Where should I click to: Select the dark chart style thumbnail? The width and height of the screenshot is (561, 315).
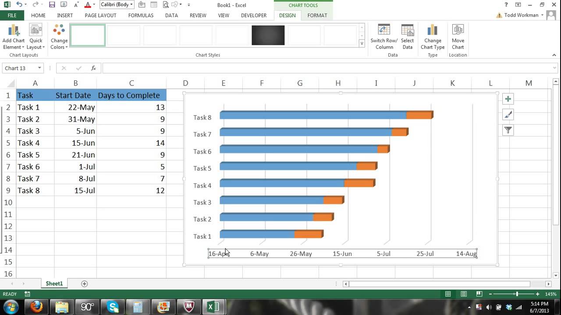(268, 36)
